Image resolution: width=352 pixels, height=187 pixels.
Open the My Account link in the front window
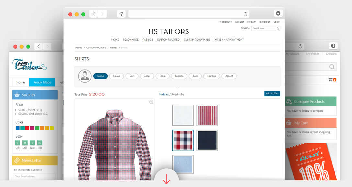(225, 22)
